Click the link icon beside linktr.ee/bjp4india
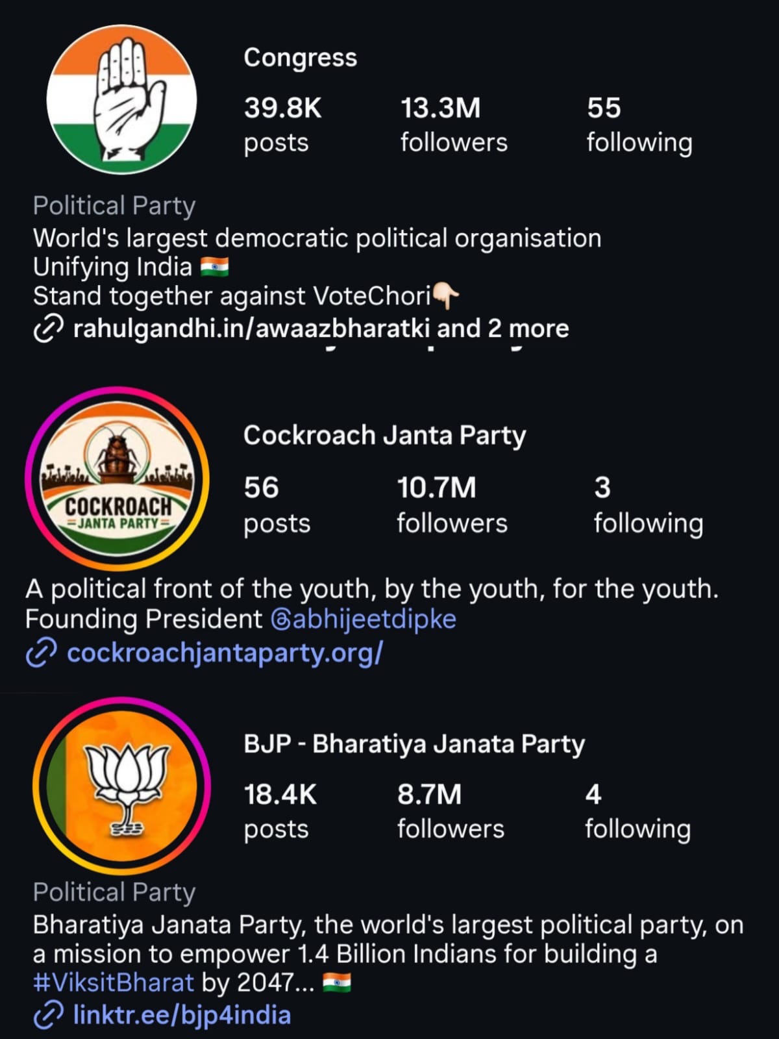 [49, 1015]
